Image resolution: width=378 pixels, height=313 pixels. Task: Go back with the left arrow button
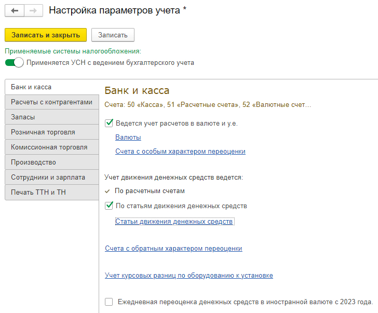(15, 10)
